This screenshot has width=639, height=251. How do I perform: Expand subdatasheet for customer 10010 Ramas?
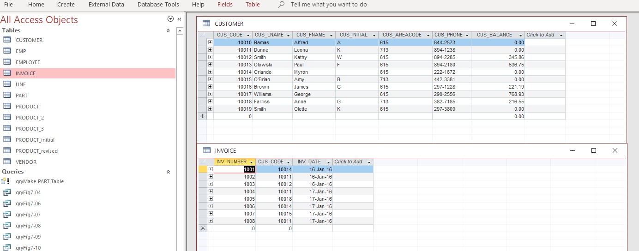coord(210,42)
